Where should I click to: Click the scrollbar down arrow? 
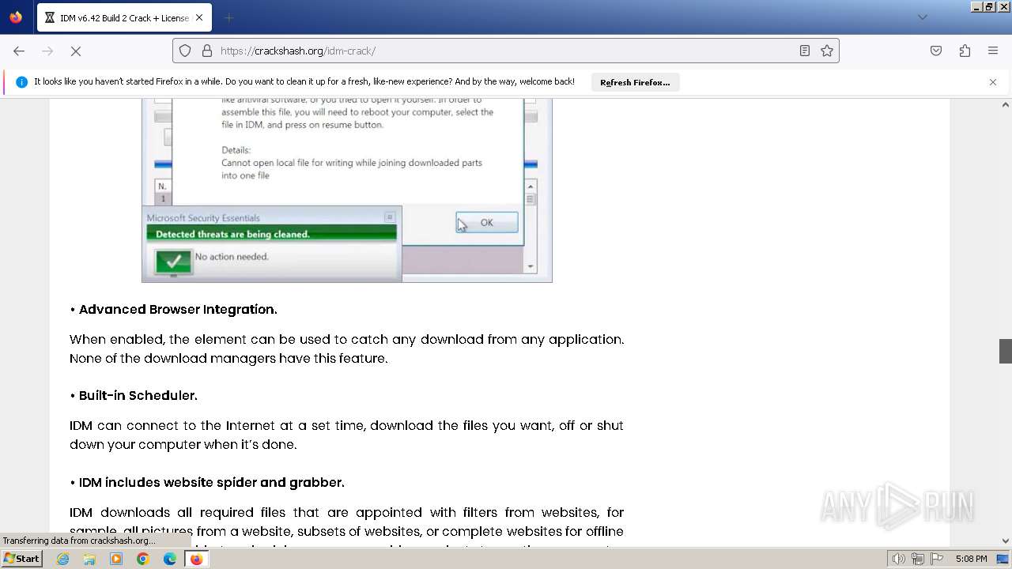(1006, 541)
